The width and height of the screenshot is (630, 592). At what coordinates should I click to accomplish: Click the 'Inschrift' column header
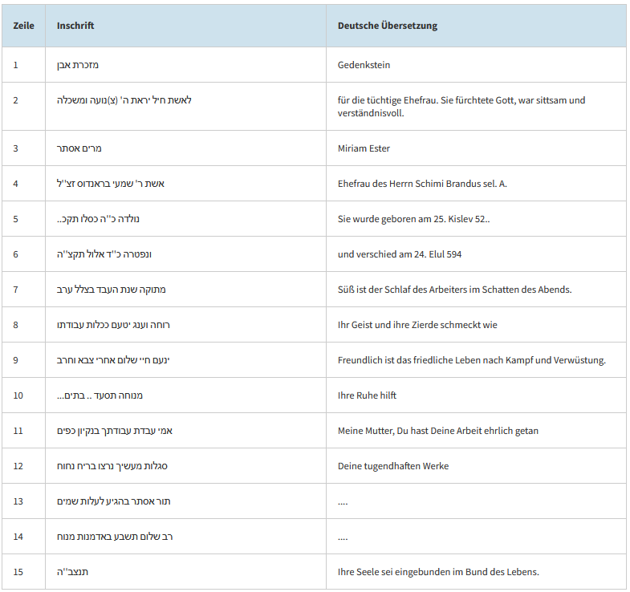pyautogui.click(x=75, y=26)
